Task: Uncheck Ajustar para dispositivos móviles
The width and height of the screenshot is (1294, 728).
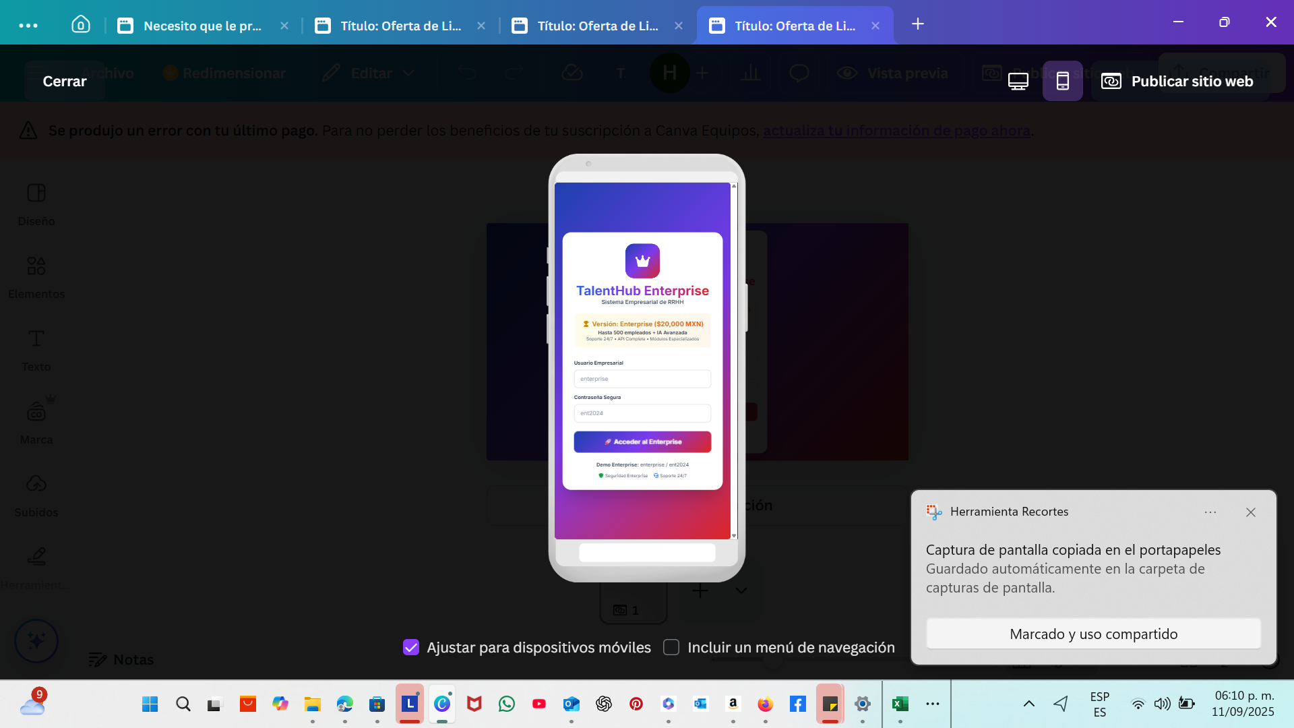Action: click(x=411, y=647)
